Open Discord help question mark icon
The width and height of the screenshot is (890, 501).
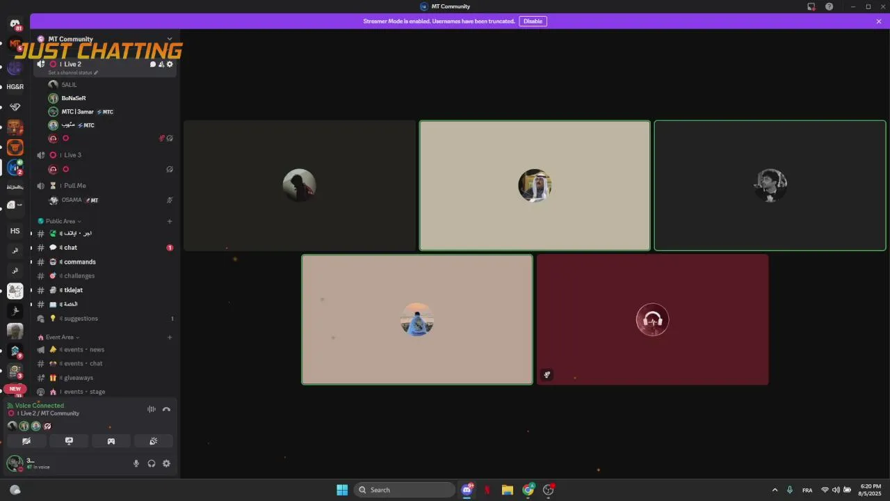click(830, 7)
